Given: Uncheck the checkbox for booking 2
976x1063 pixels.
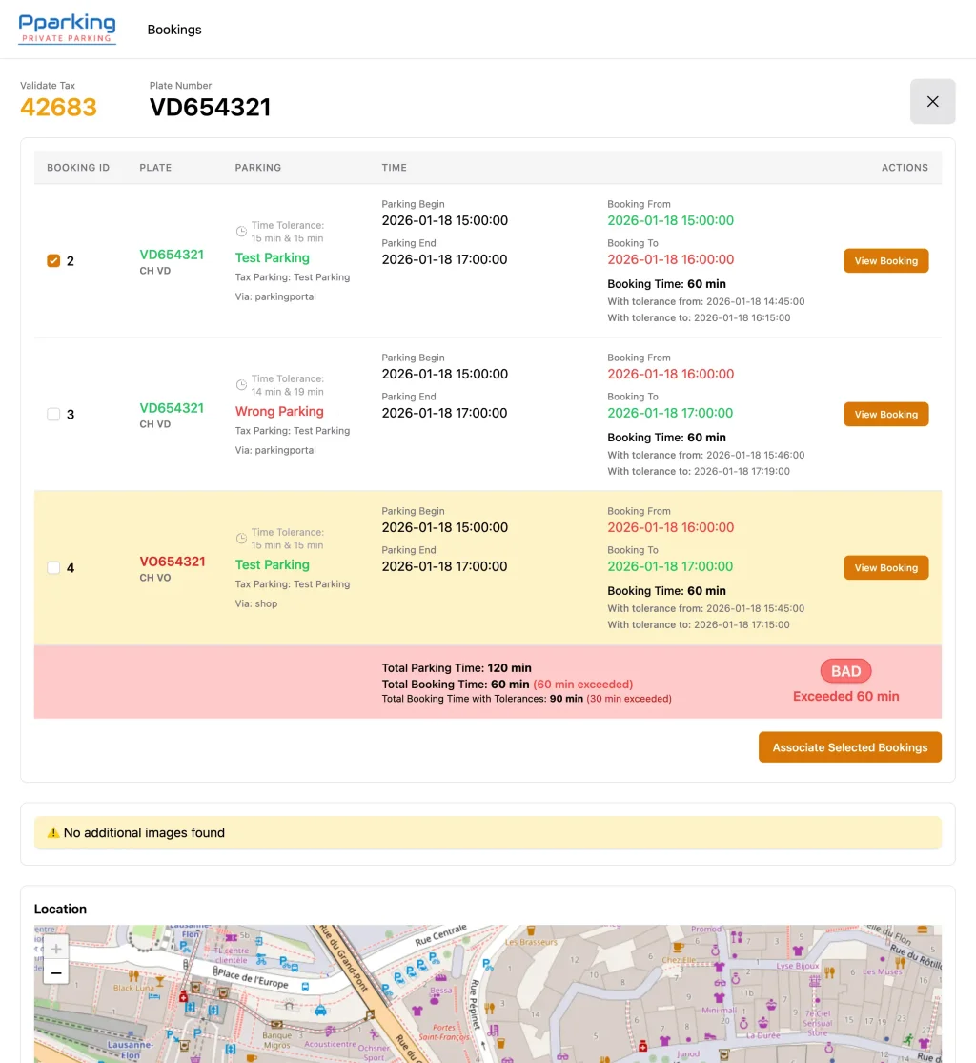Looking at the screenshot, I should pos(53,261).
